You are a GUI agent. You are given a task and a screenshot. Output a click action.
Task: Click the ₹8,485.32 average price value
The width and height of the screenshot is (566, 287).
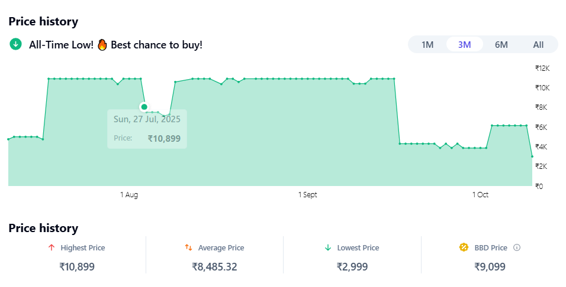[214, 267]
